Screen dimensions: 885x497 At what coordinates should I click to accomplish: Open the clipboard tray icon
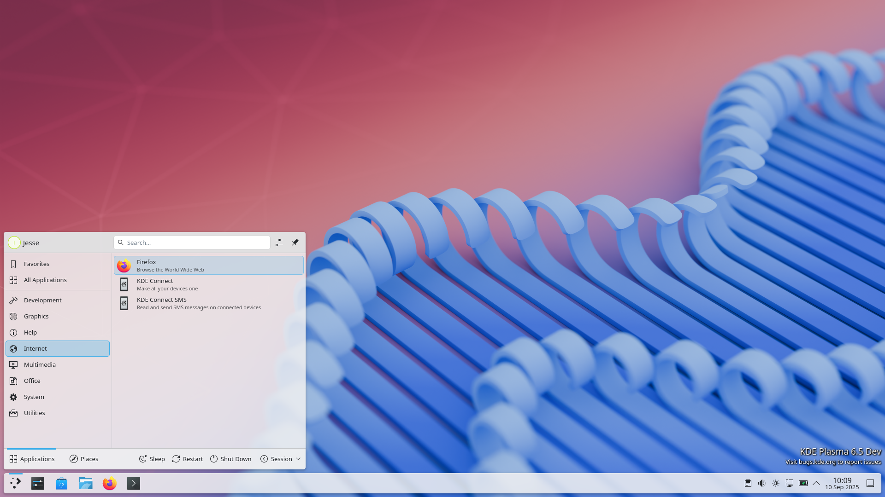click(748, 483)
